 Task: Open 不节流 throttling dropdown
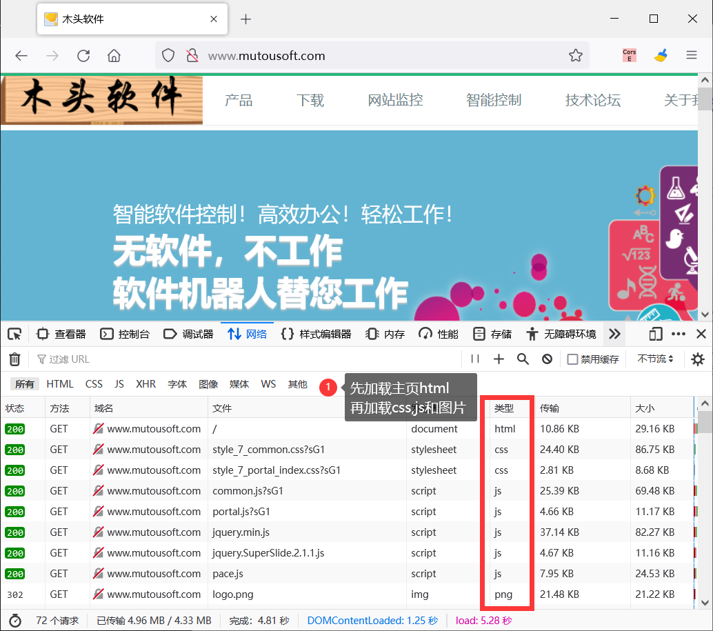pyautogui.click(x=655, y=359)
